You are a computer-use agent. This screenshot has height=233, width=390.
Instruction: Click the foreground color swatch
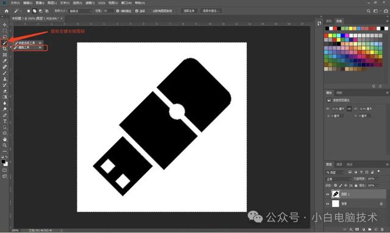(x=3, y=162)
